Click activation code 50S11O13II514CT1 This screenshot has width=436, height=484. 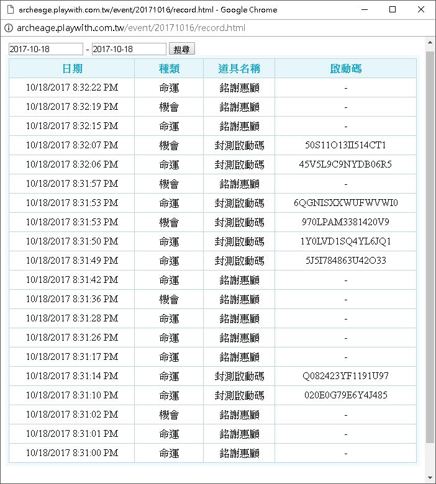point(345,145)
